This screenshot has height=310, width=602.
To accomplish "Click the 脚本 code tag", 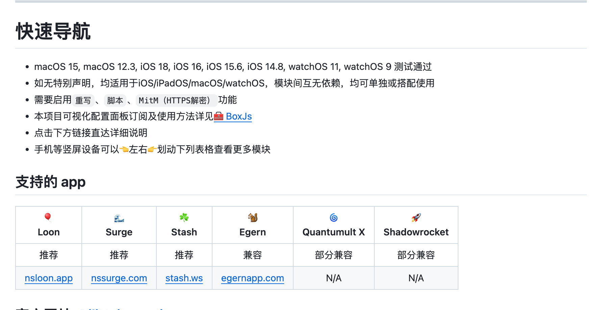I will [115, 100].
